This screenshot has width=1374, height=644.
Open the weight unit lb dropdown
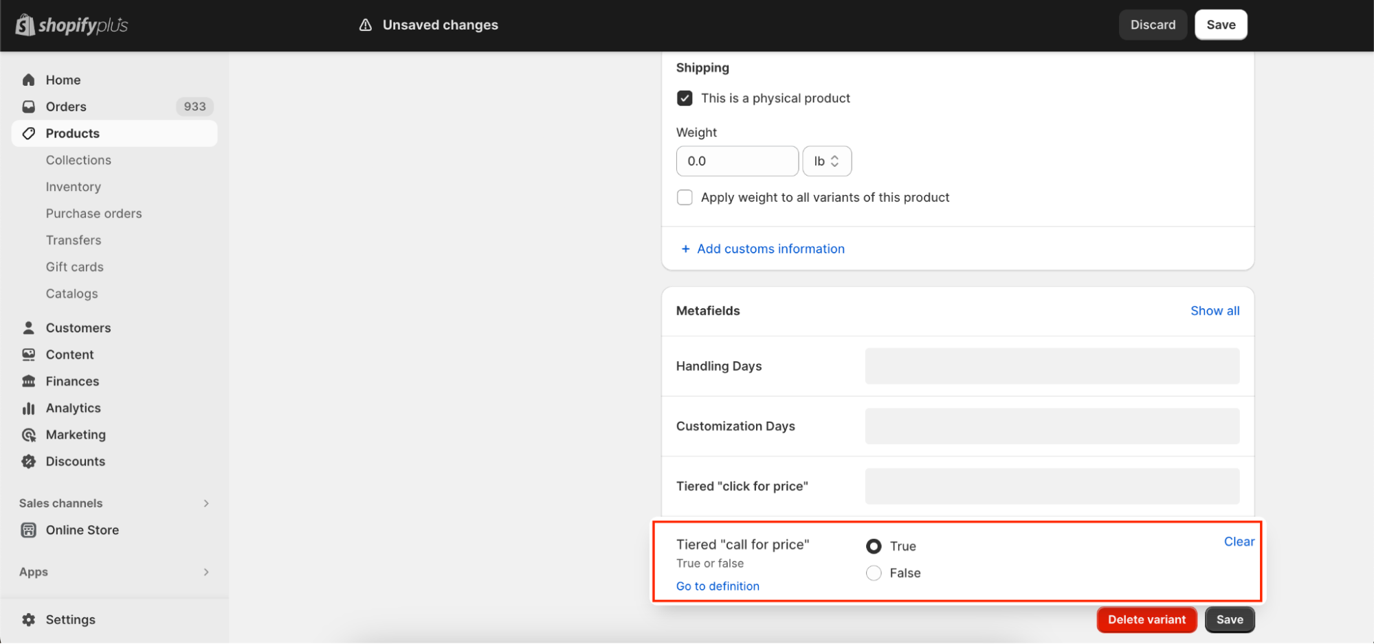pyautogui.click(x=827, y=161)
